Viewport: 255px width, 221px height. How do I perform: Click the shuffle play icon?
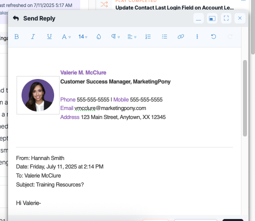pyautogui.click(x=104, y=4)
